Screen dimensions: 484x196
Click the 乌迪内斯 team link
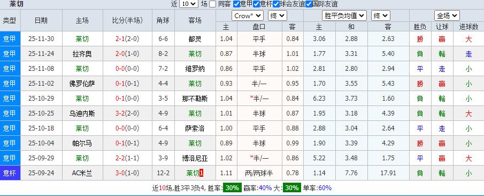point(82,113)
